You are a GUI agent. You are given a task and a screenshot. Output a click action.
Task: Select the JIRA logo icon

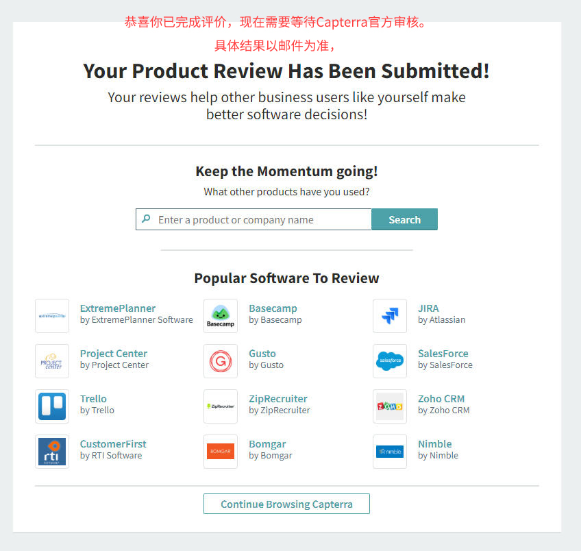coord(390,316)
